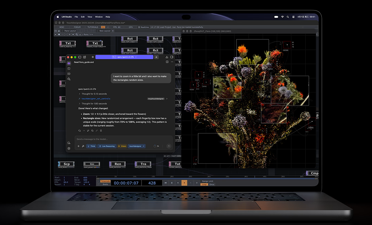The width and height of the screenshot is (372, 225).
Task: Attach a file with the plus icon
Action: click(78, 146)
